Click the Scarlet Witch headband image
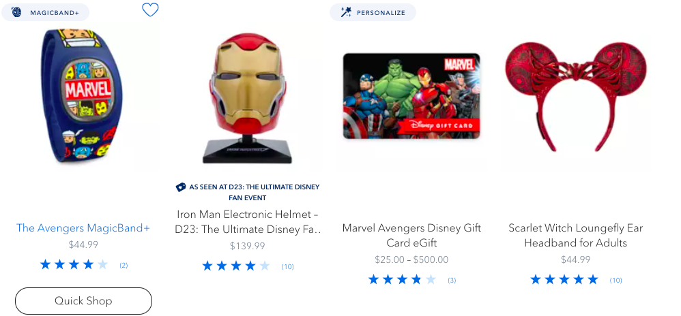The height and width of the screenshot is (316, 681). pos(575,95)
